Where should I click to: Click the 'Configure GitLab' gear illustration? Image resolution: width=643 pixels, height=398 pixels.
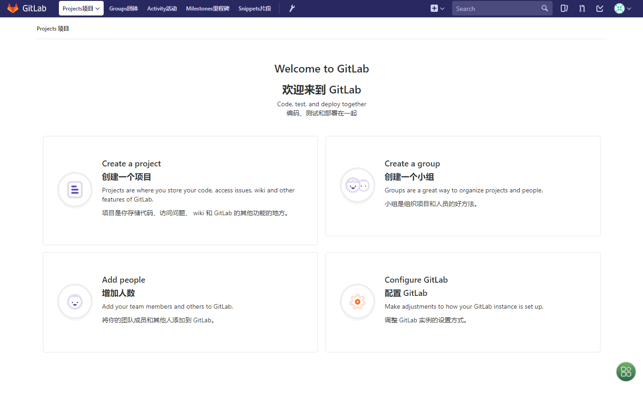(357, 301)
